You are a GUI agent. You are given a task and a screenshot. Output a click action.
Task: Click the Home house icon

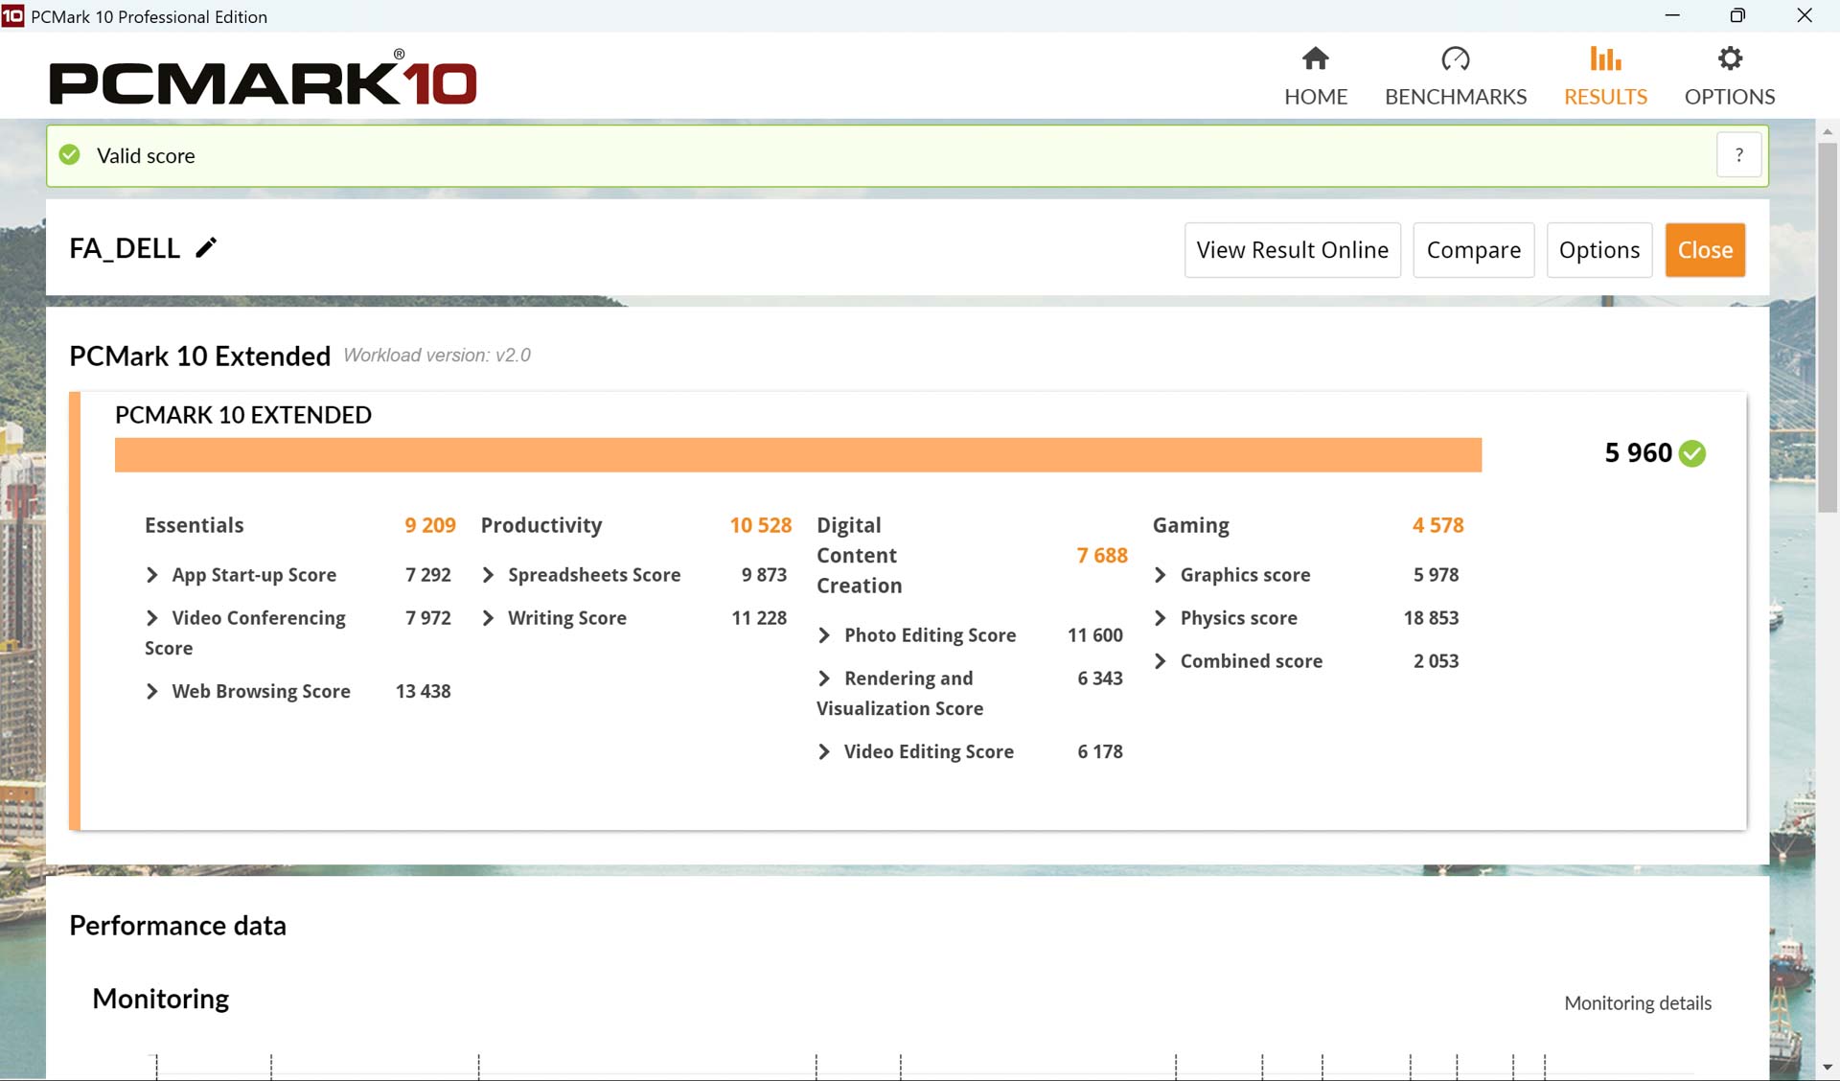1315,59
